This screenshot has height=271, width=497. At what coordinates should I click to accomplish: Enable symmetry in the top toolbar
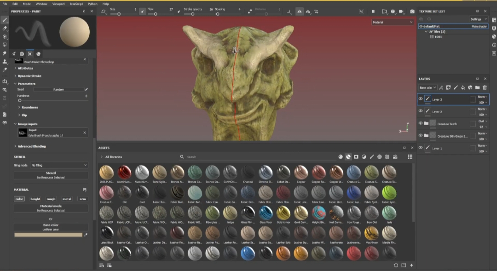[x=299, y=12]
